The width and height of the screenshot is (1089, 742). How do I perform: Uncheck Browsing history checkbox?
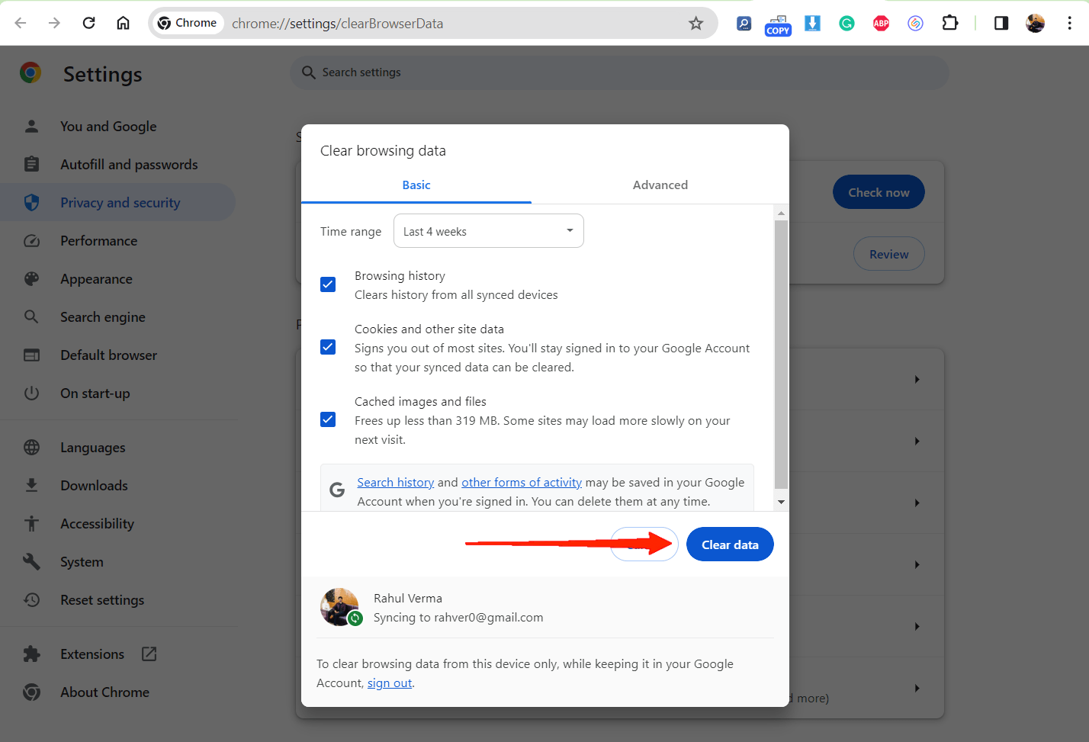pyautogui.click(x=328, y=284)
